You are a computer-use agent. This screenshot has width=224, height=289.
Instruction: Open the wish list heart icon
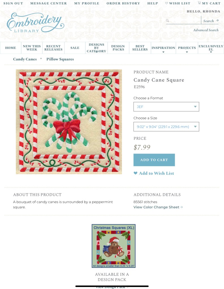(166, 3)
